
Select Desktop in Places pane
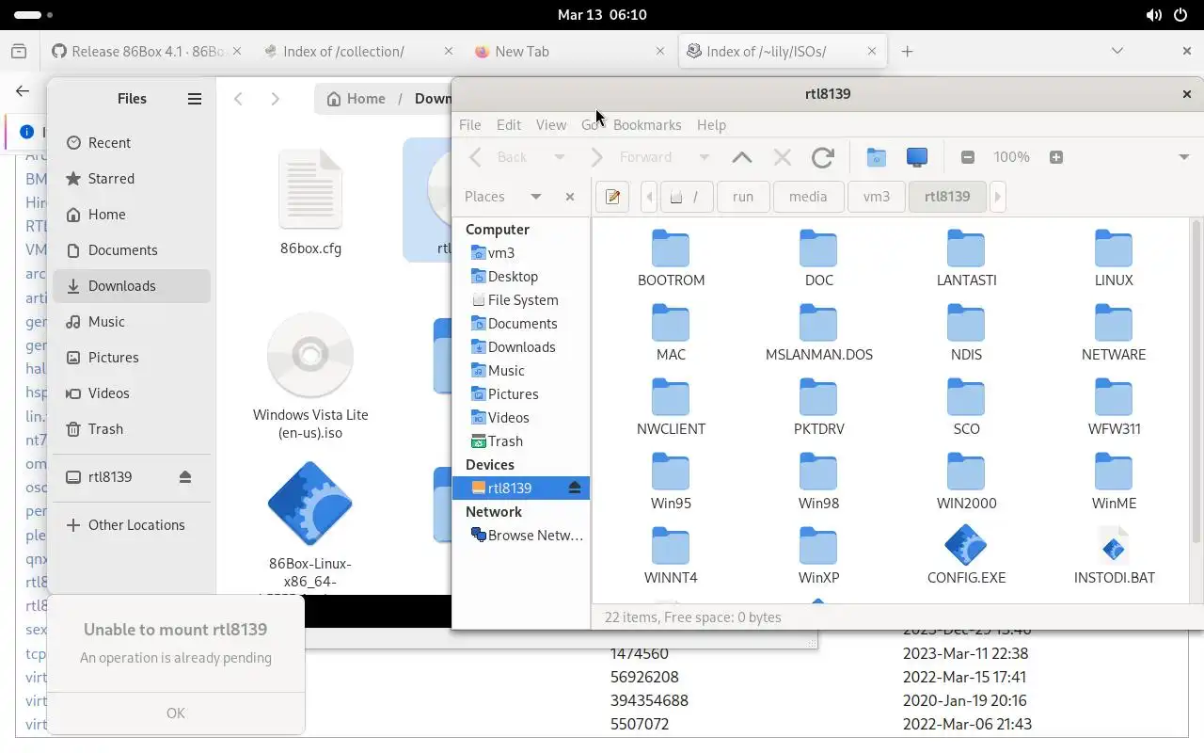(x=522, y=277)
